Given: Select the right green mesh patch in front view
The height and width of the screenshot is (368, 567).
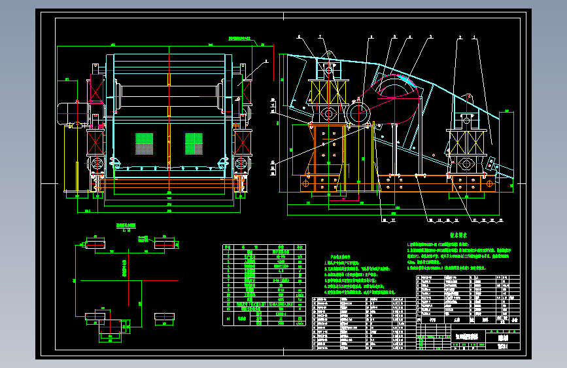Looking at the screenshot, I should coord(194,144).
